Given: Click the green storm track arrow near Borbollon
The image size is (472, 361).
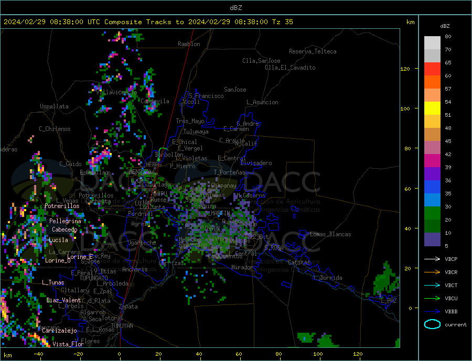Looking at the screenshot, I should 162,154.
